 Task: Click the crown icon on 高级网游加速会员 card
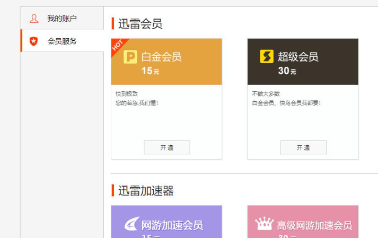point(265,224)
